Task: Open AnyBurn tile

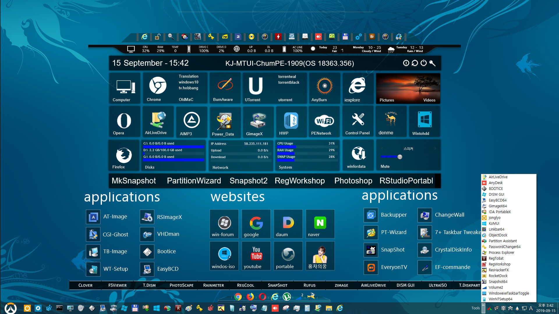Action: point(324,88)
